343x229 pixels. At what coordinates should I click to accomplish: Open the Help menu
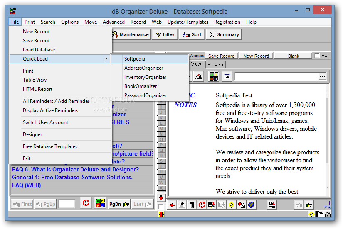[251, 22]
